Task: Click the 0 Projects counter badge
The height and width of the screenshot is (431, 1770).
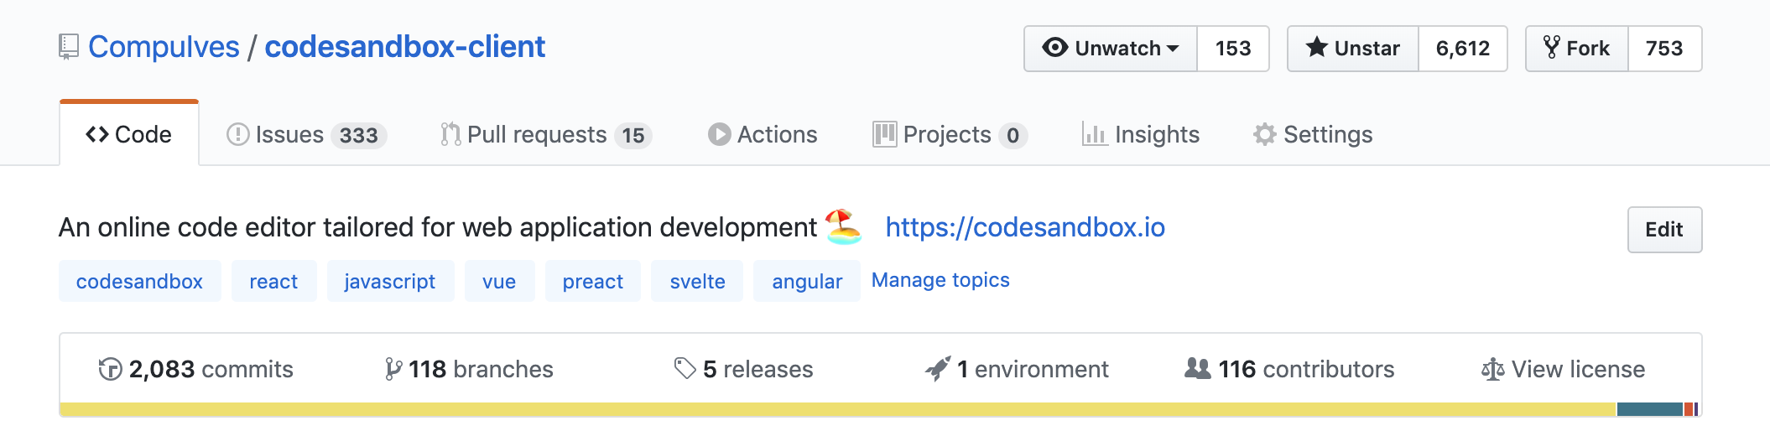Action: pos(1013,135)
